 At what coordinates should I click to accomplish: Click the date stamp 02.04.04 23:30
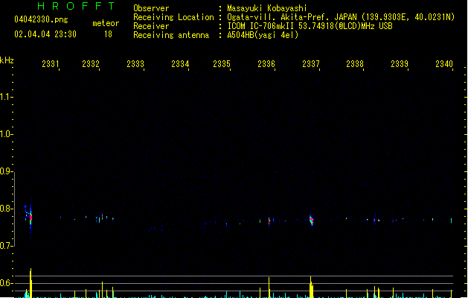coord(45,34)
